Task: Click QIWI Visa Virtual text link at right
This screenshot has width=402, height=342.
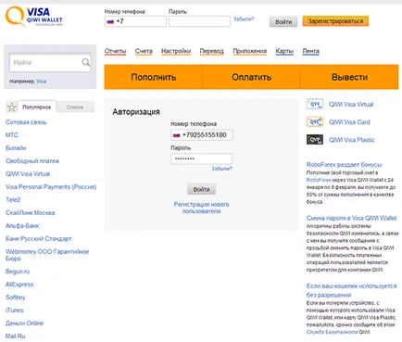Action: tap(351, 105)
